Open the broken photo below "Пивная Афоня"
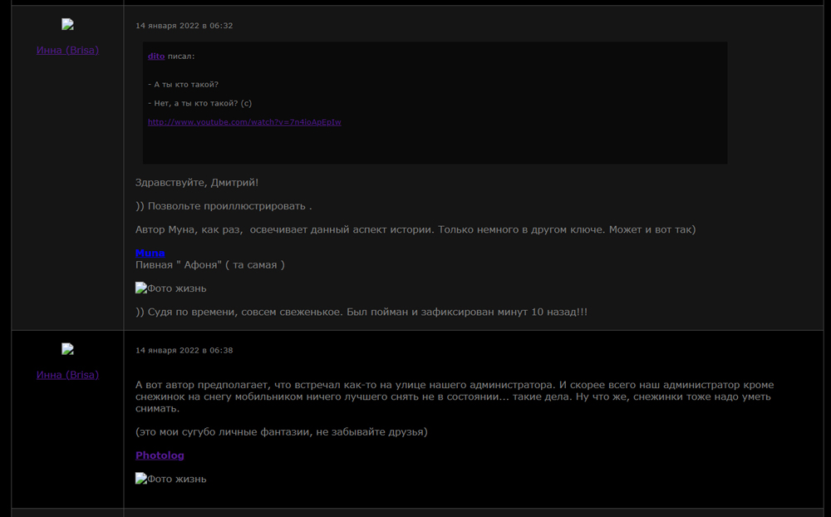The image size is (831, 517). coord(171,288)
